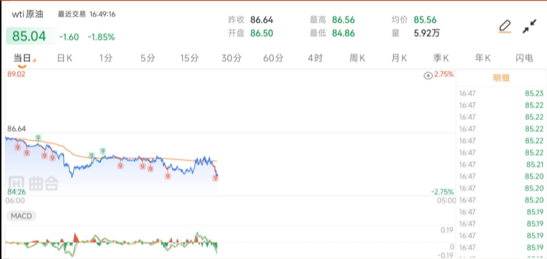Switch to the 月K tab
547x259 pixels.
pos(399,58)
